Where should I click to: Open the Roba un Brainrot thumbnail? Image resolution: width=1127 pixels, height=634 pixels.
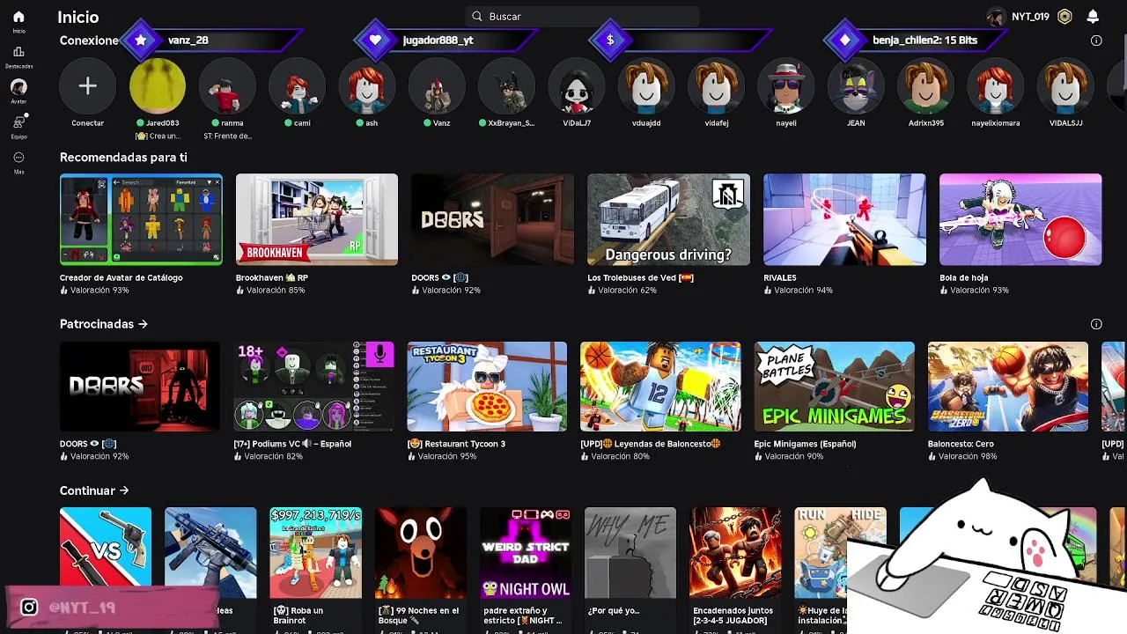pyautogui.click(x=315, y=553)
